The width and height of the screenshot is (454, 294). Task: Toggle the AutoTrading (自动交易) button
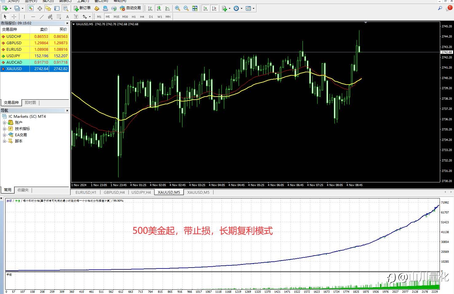point(131,8)
